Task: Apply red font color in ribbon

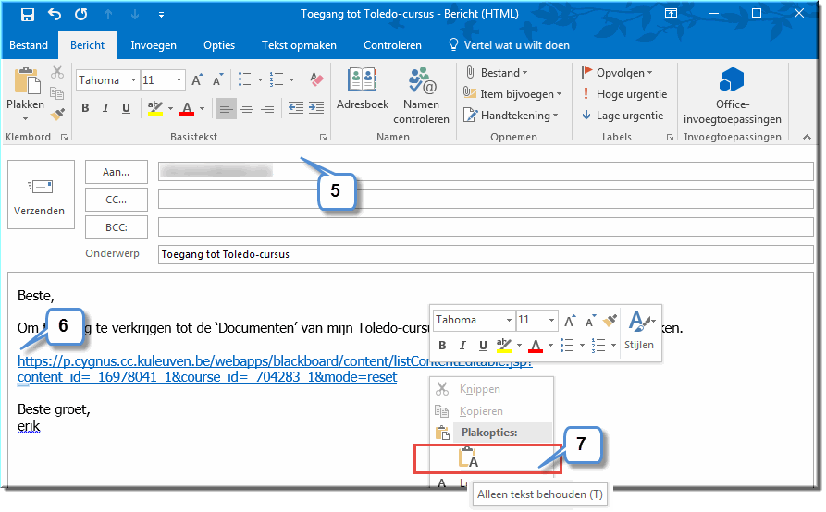Action: (x=187, y=108)
